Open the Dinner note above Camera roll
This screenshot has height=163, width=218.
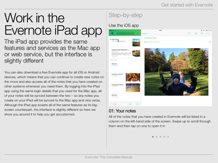click(x=125, y=67)
